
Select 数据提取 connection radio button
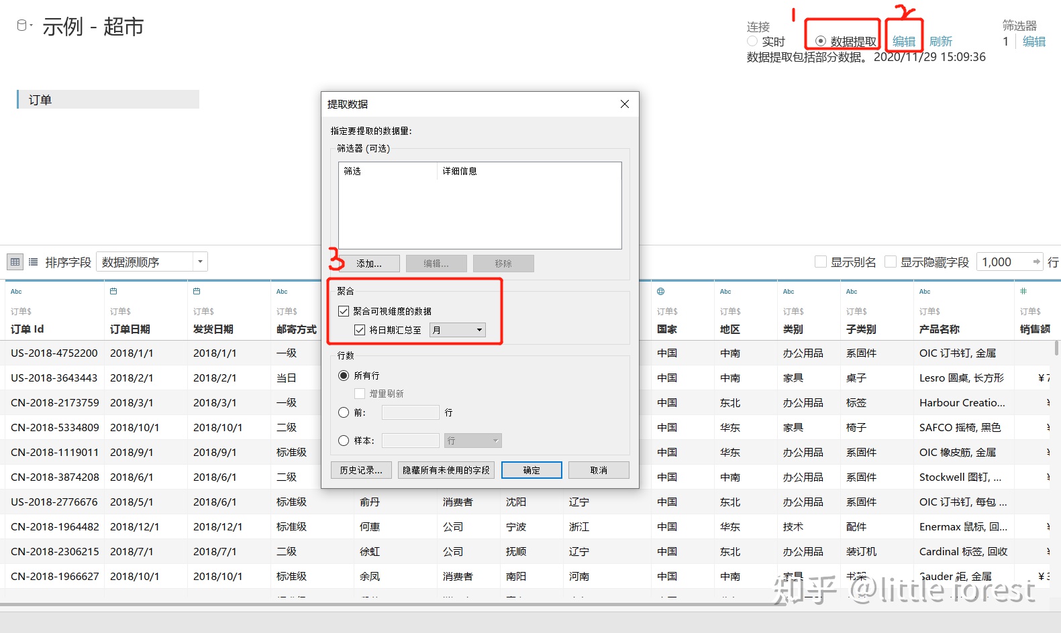point(821,42)
